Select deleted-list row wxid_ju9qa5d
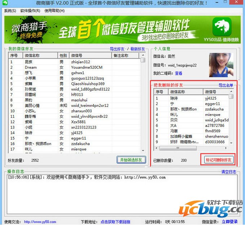Image resolution: width=245 pixels, height=225 pixels. pyautogui.click(x=191, y=120)
